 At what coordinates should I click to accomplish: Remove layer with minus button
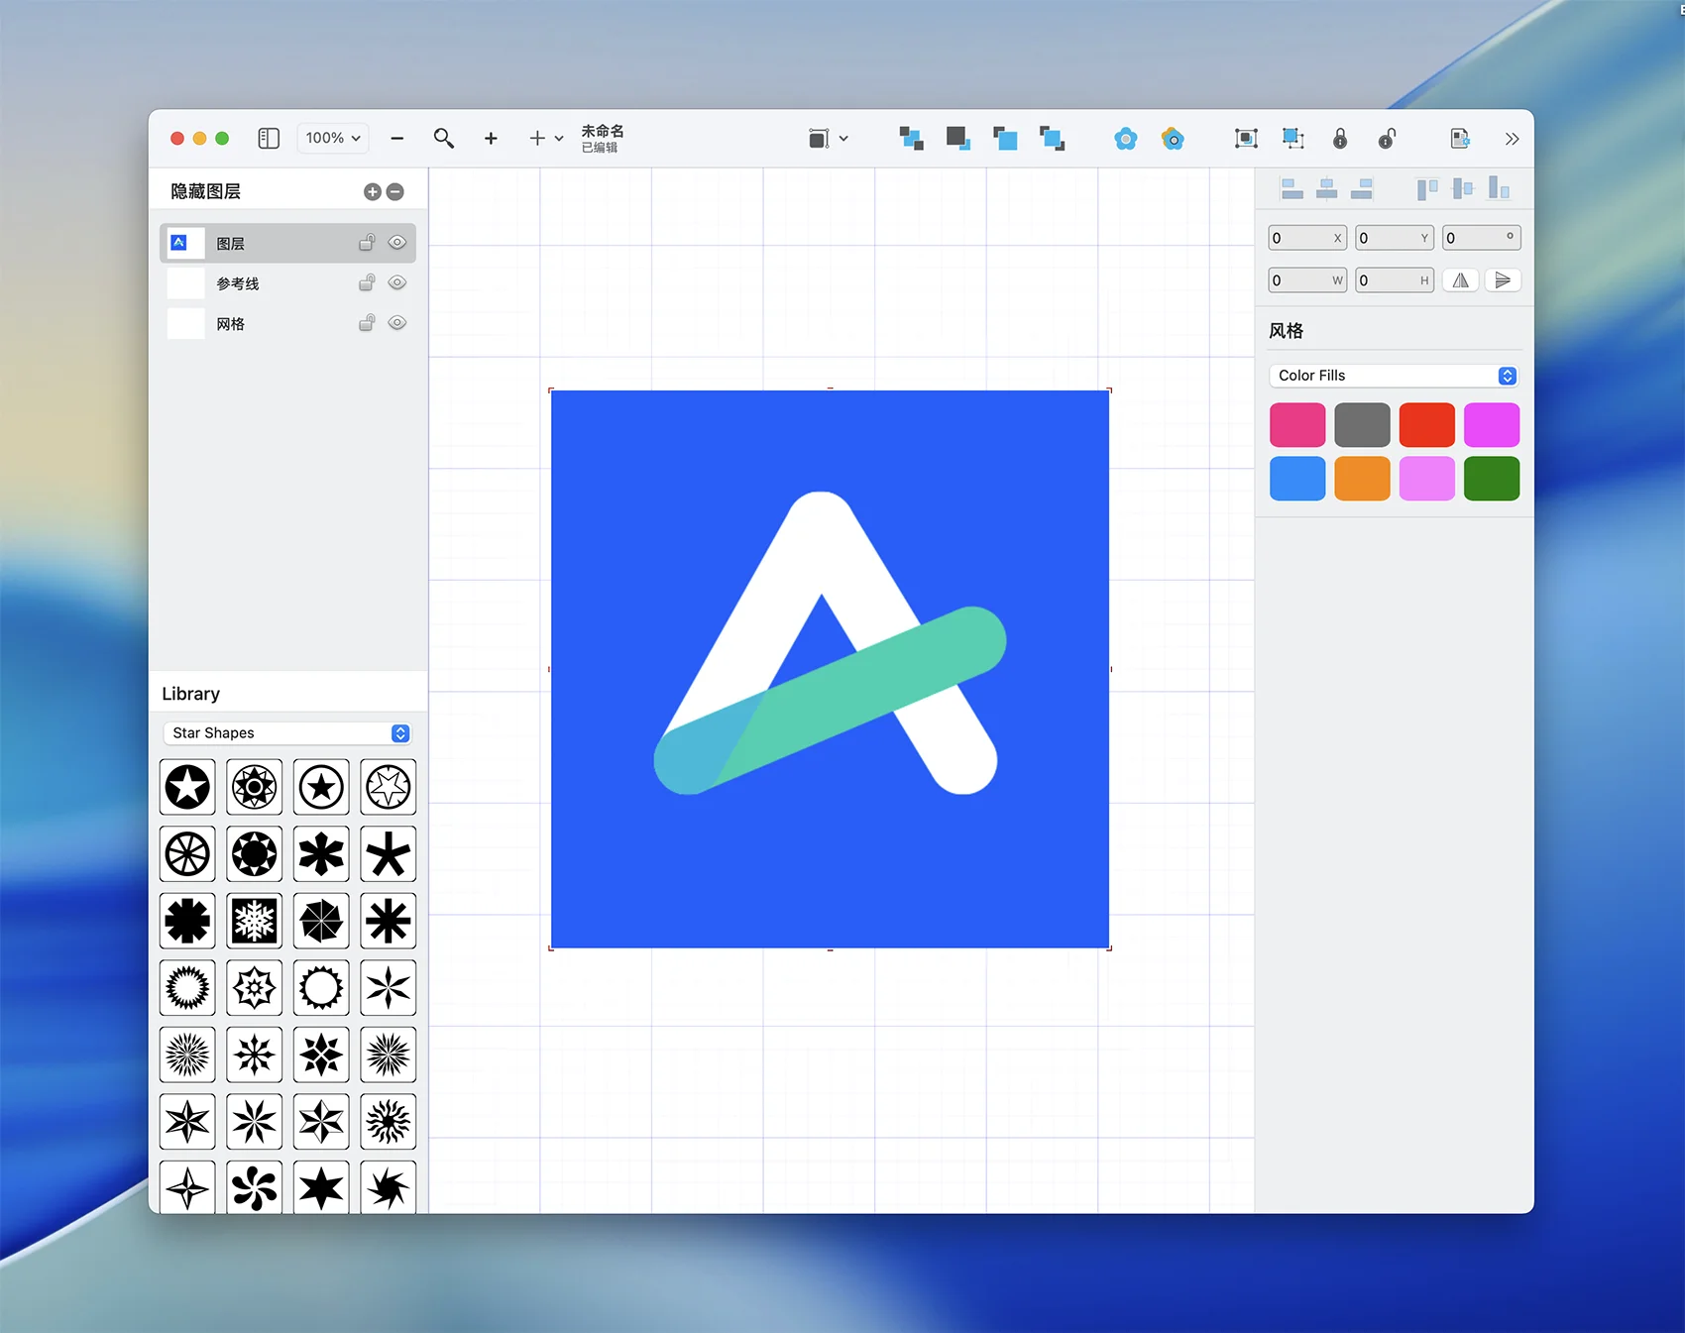[x=394, y=192]
